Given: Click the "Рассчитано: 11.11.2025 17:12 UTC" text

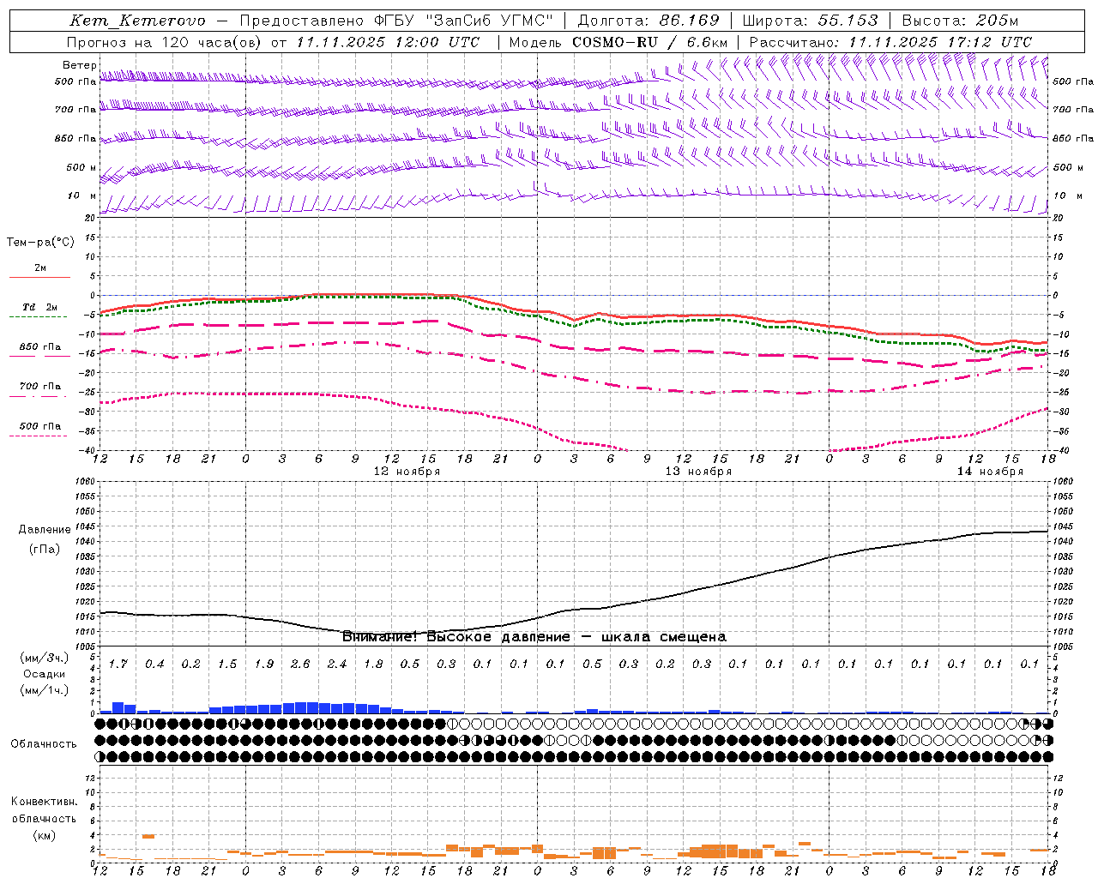Looking at the screenshot, I should (890, 42).
